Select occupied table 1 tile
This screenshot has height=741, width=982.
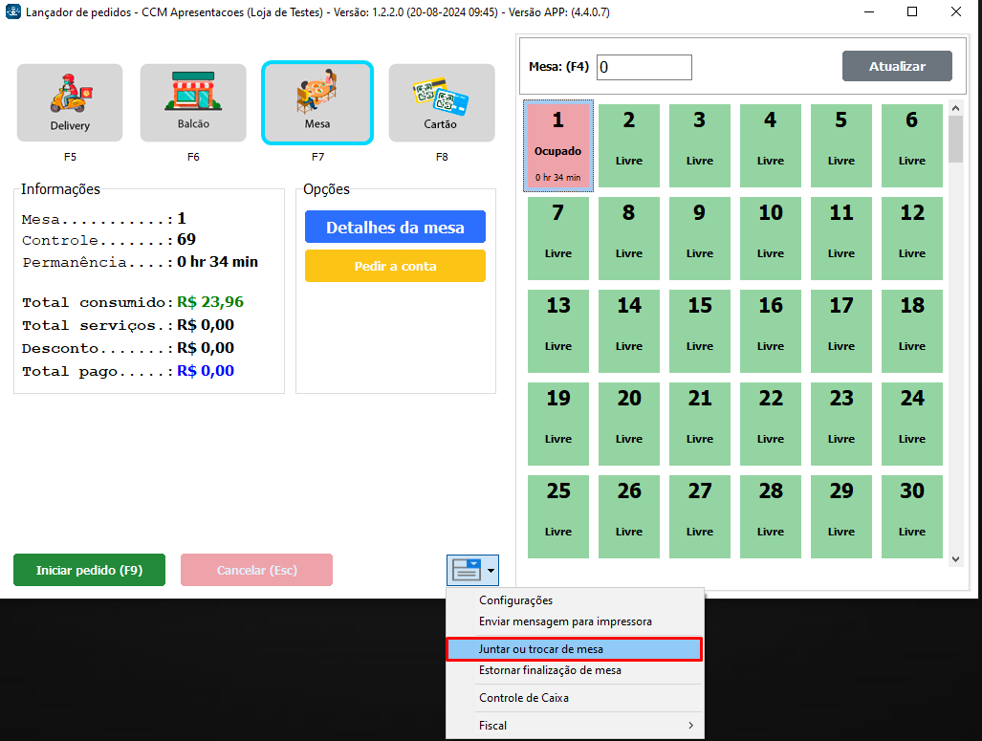558,145
